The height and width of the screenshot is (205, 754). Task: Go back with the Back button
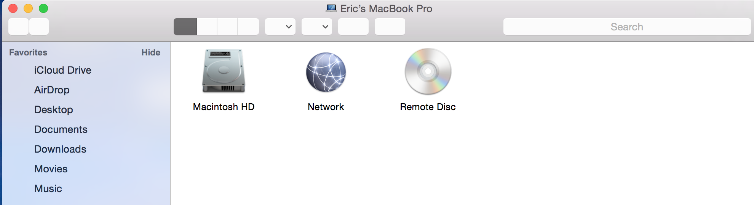[18, 27]
